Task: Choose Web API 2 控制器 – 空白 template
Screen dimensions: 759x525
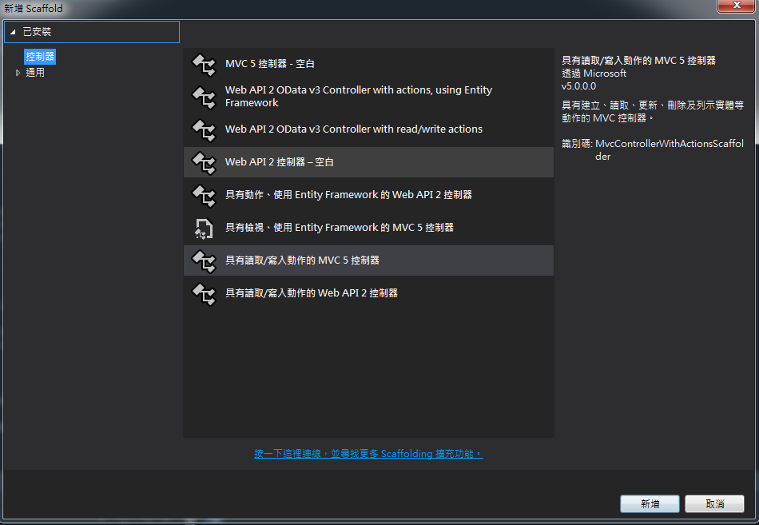Action: click(368, 162)
